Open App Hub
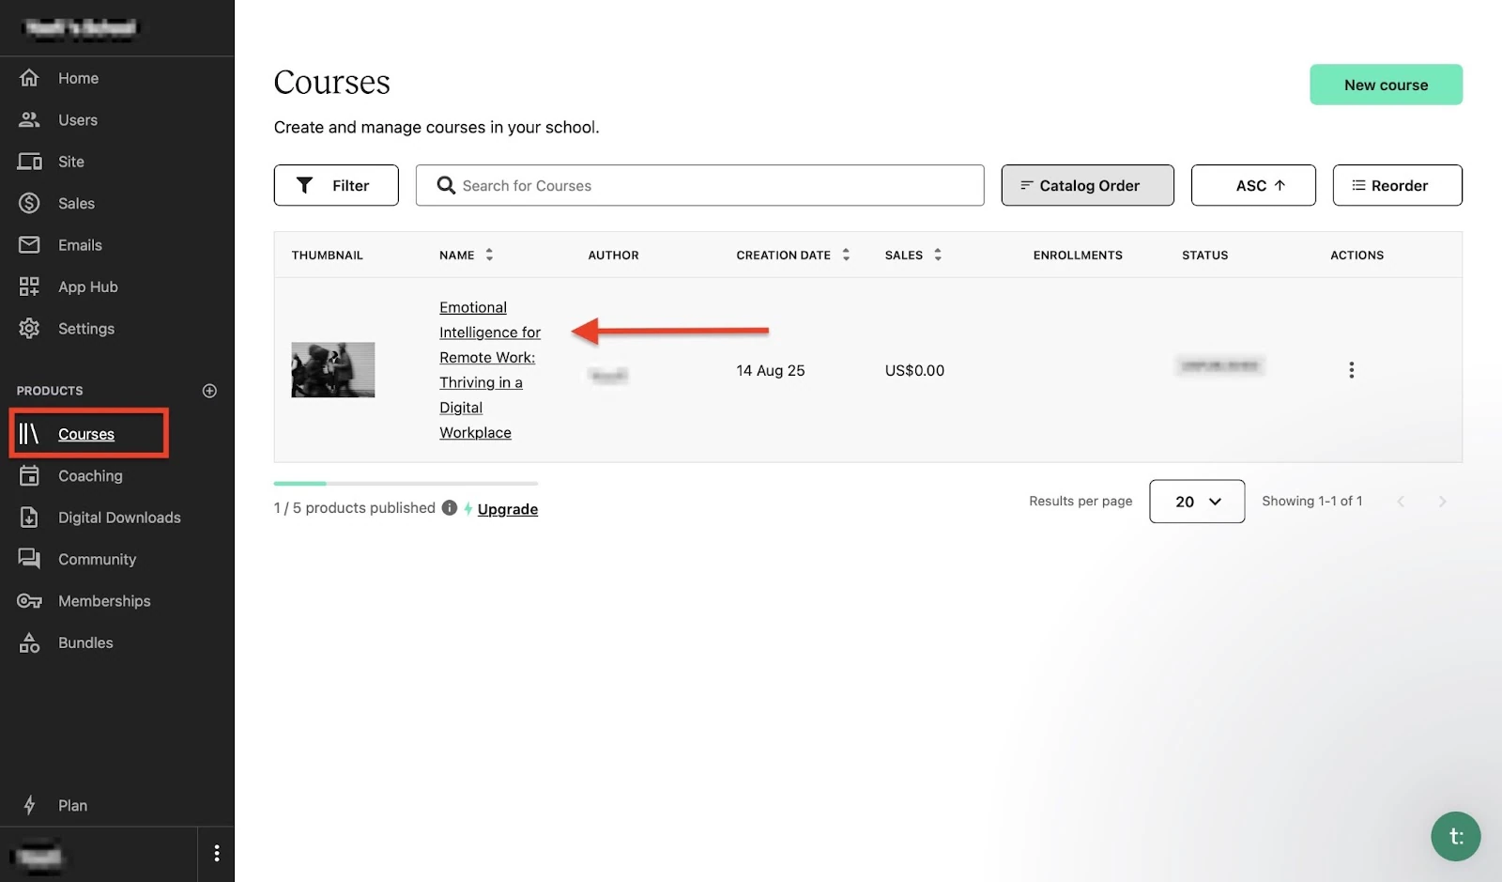 click(88, 286)
